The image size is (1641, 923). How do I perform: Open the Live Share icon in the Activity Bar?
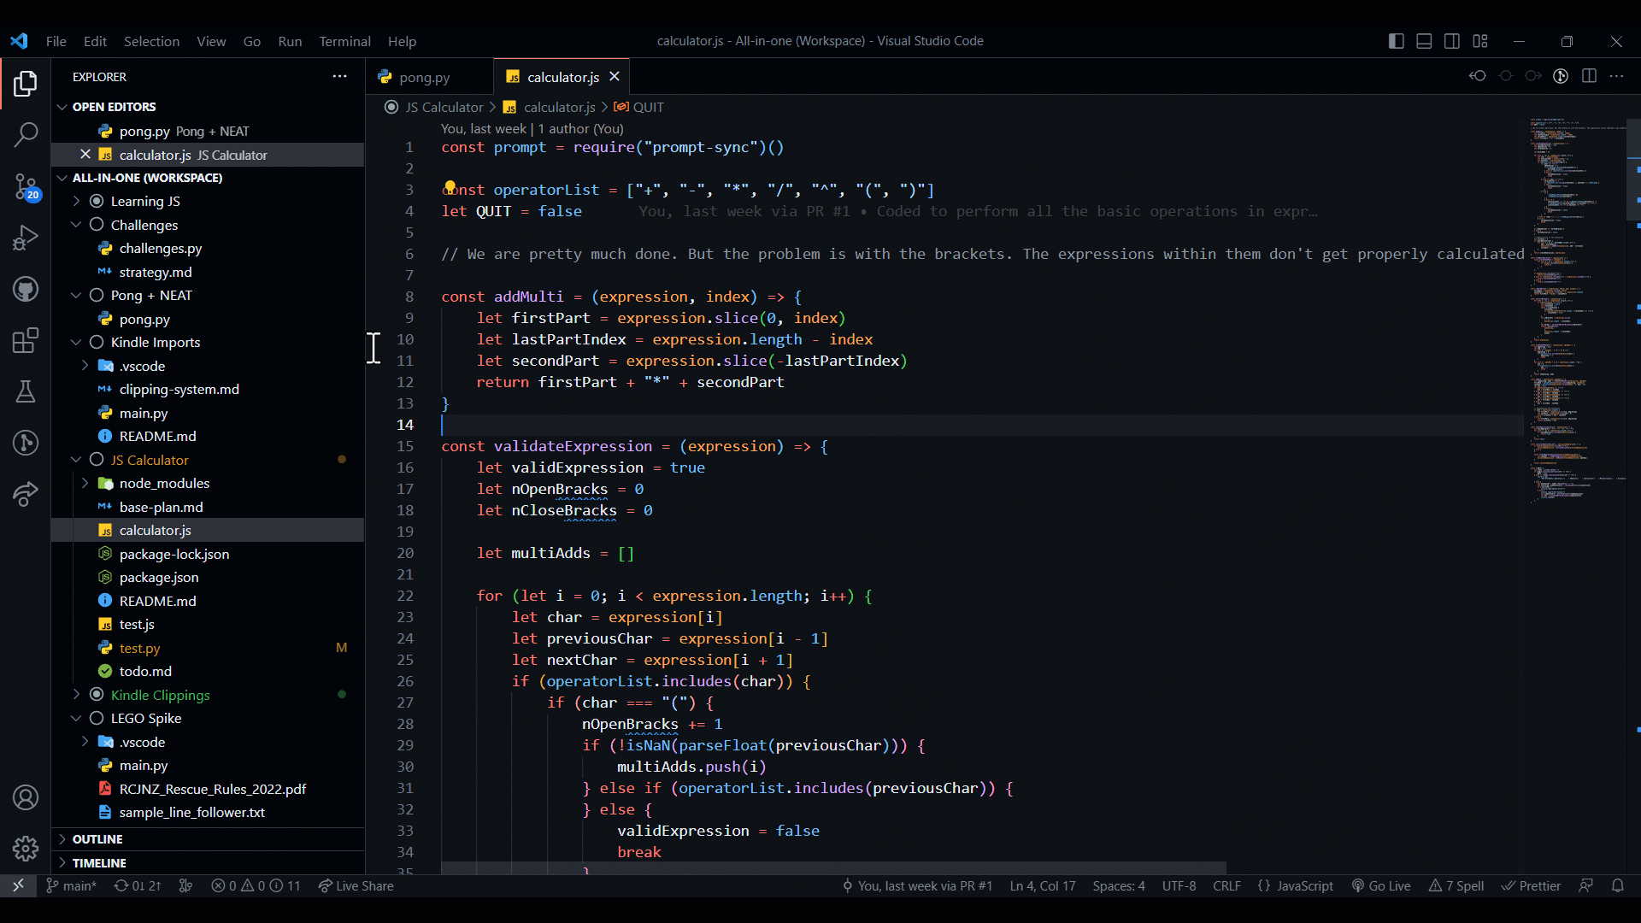(x=26, y=494)
